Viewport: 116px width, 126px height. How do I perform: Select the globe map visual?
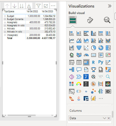click(x=72, y=55)
